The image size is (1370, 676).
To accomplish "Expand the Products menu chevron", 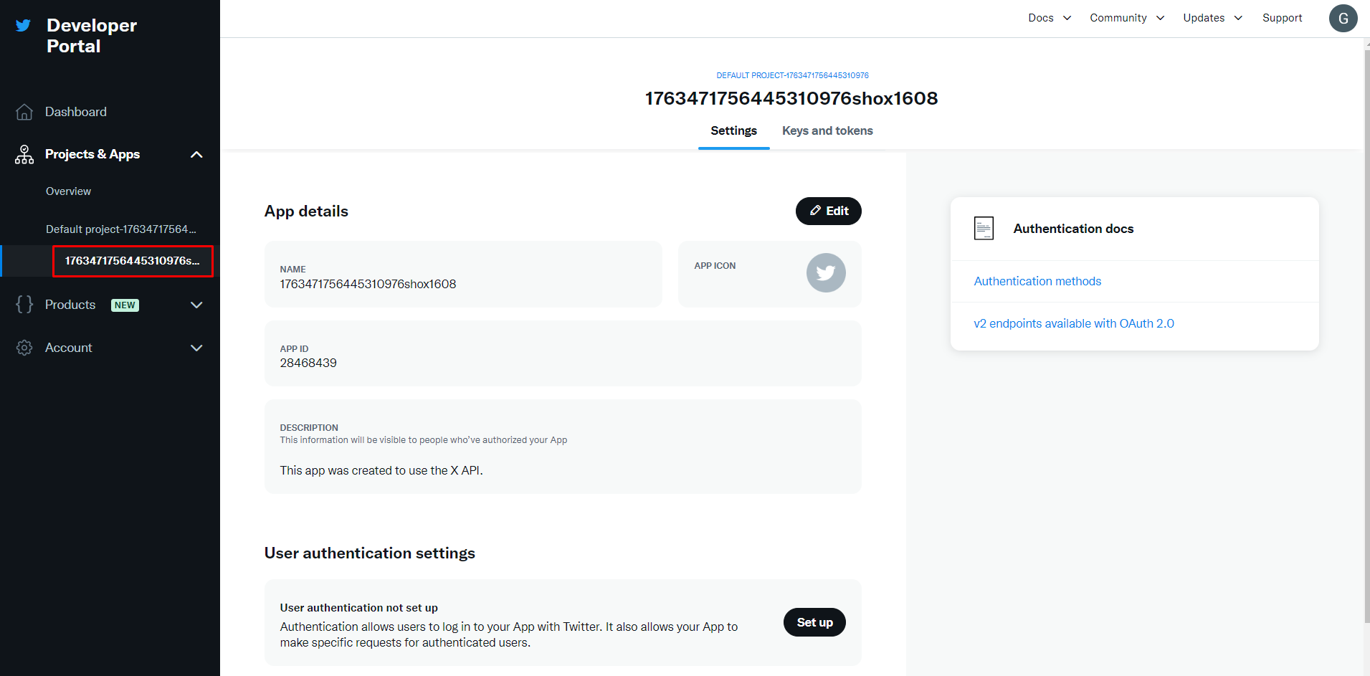I will 196,305.
